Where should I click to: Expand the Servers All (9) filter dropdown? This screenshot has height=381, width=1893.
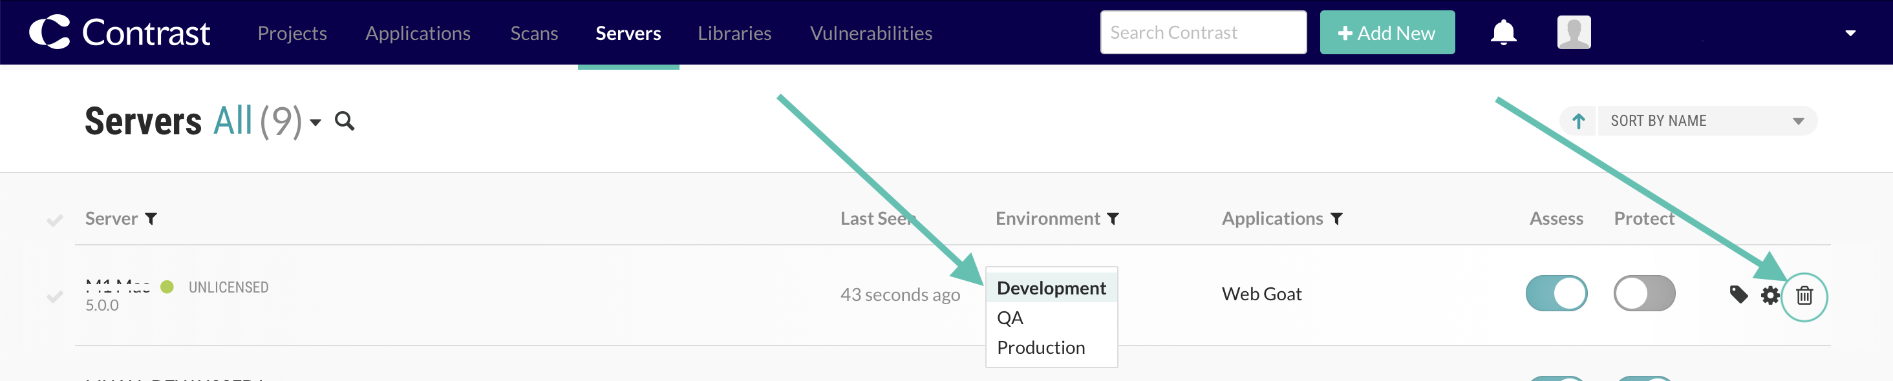tap(315, 123)
